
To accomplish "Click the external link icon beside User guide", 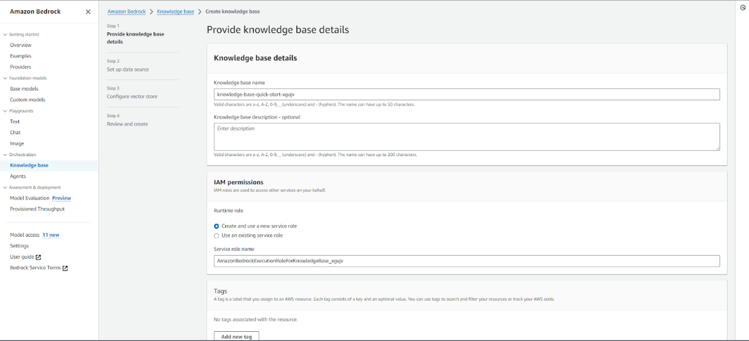I will pyautogui.click(x=38, y=257).
